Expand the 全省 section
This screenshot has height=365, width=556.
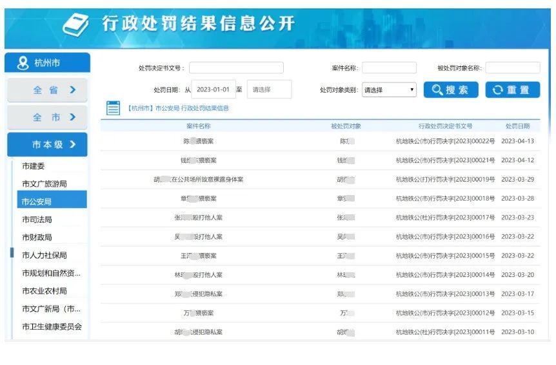[47, 90]
